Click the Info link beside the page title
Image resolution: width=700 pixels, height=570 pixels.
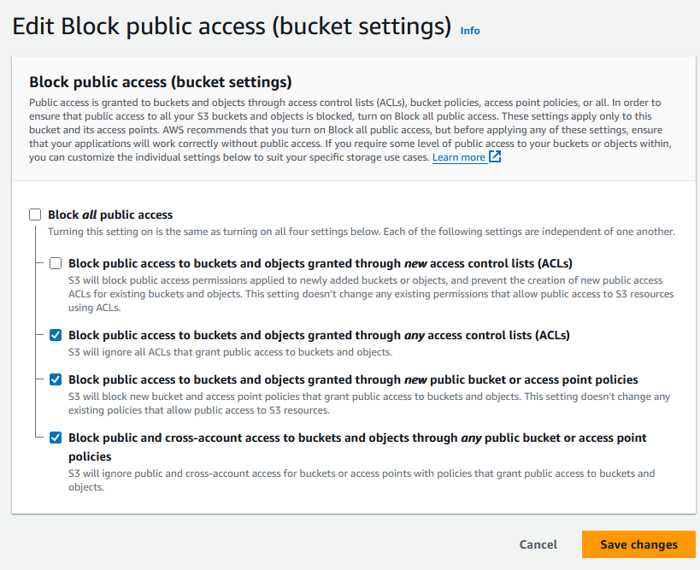coord(469,31)
